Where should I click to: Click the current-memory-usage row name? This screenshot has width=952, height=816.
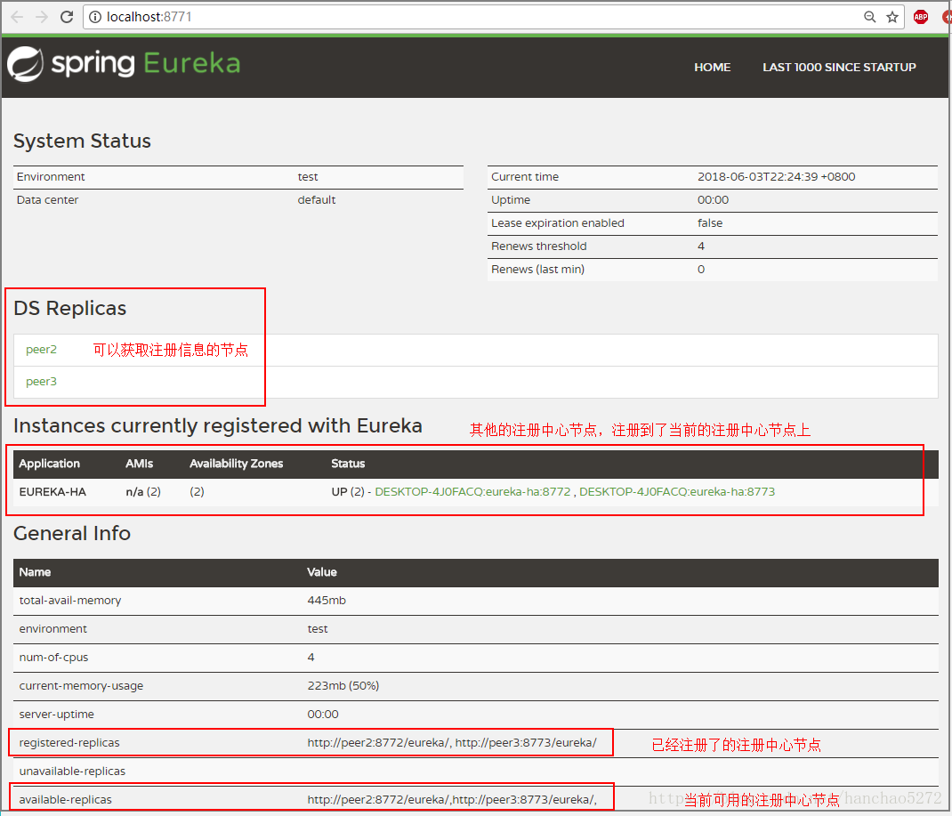coord(81,685)
